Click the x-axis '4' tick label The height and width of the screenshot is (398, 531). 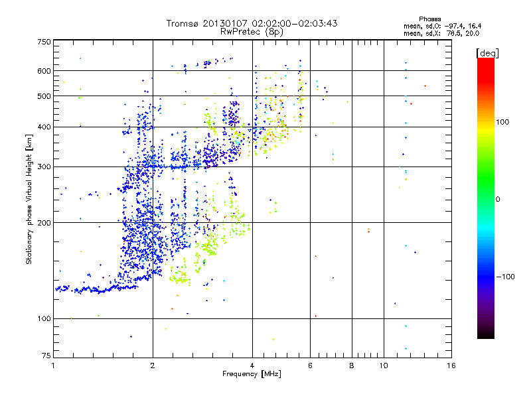[x=252, y=365]
